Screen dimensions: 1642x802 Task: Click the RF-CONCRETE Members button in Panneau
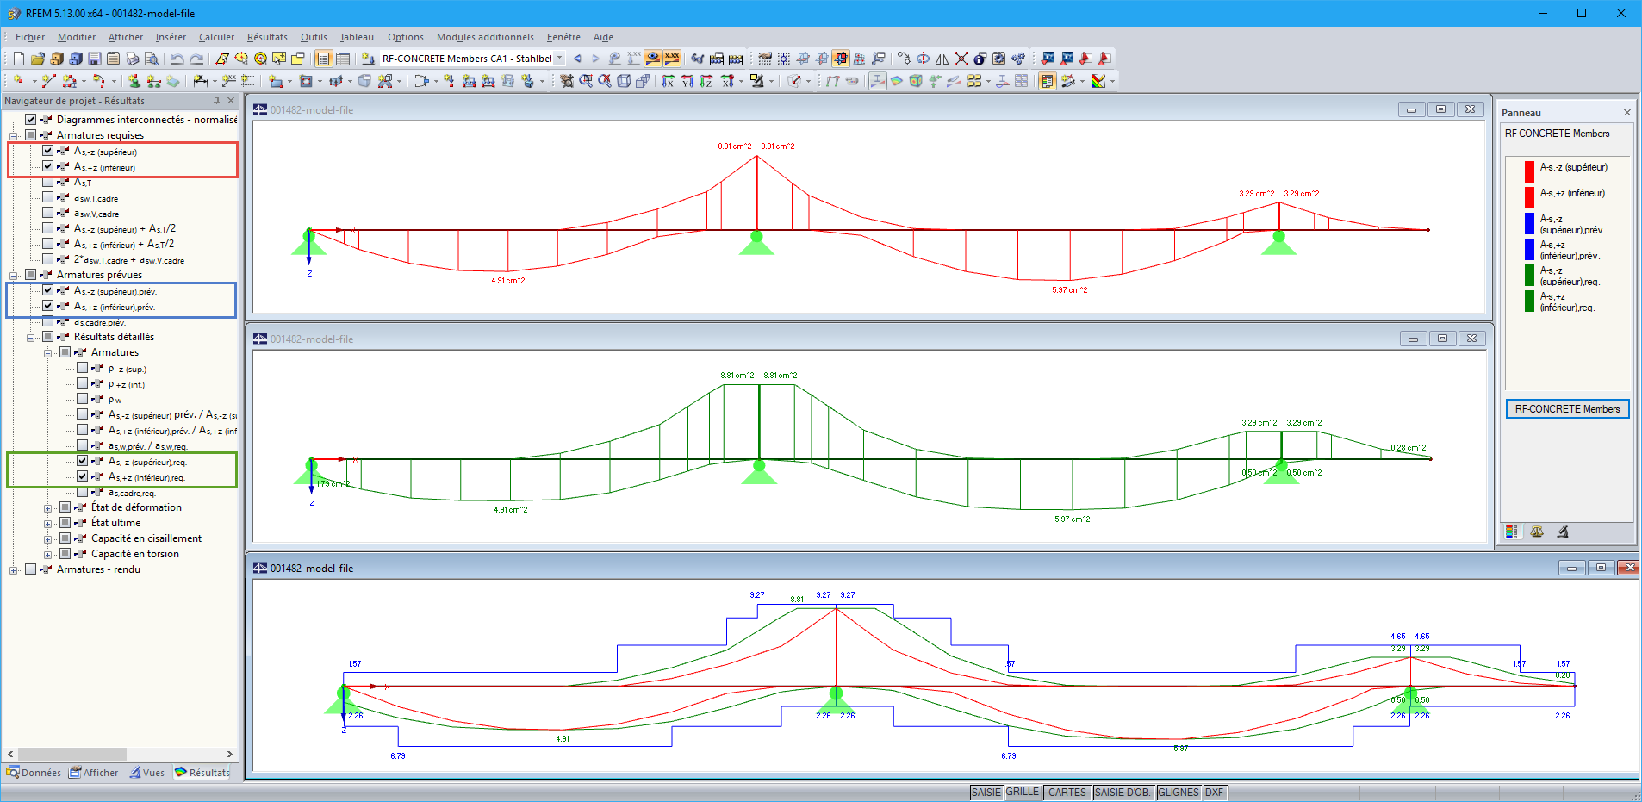(x=1567, y=409)
